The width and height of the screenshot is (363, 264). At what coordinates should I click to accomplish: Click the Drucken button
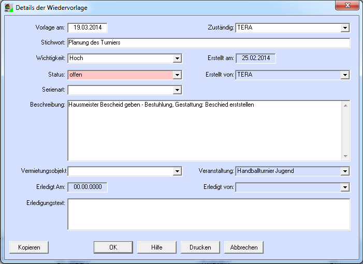point(200,247)
